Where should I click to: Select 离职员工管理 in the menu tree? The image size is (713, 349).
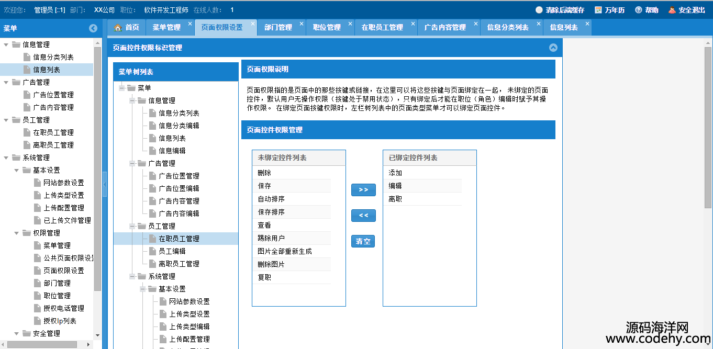pyautogui.click(x=179, y=264)
